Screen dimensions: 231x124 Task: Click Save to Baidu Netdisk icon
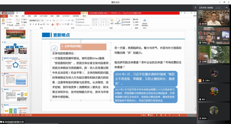coord(144,21)
